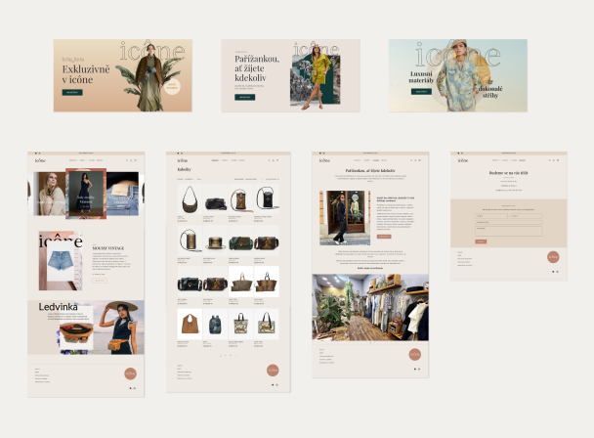Click the round icône badge in contact page footer

(553, 257)
